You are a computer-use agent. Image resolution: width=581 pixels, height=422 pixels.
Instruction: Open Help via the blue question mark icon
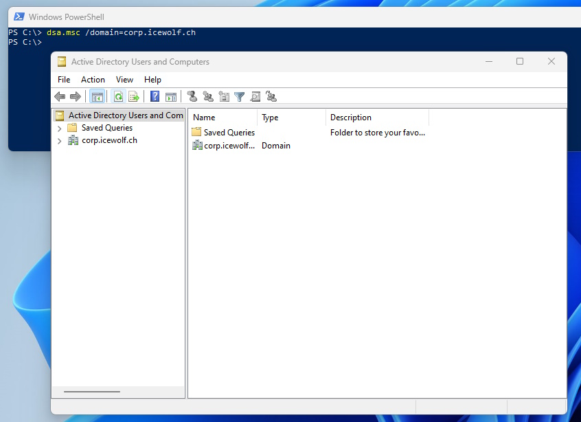155,97
